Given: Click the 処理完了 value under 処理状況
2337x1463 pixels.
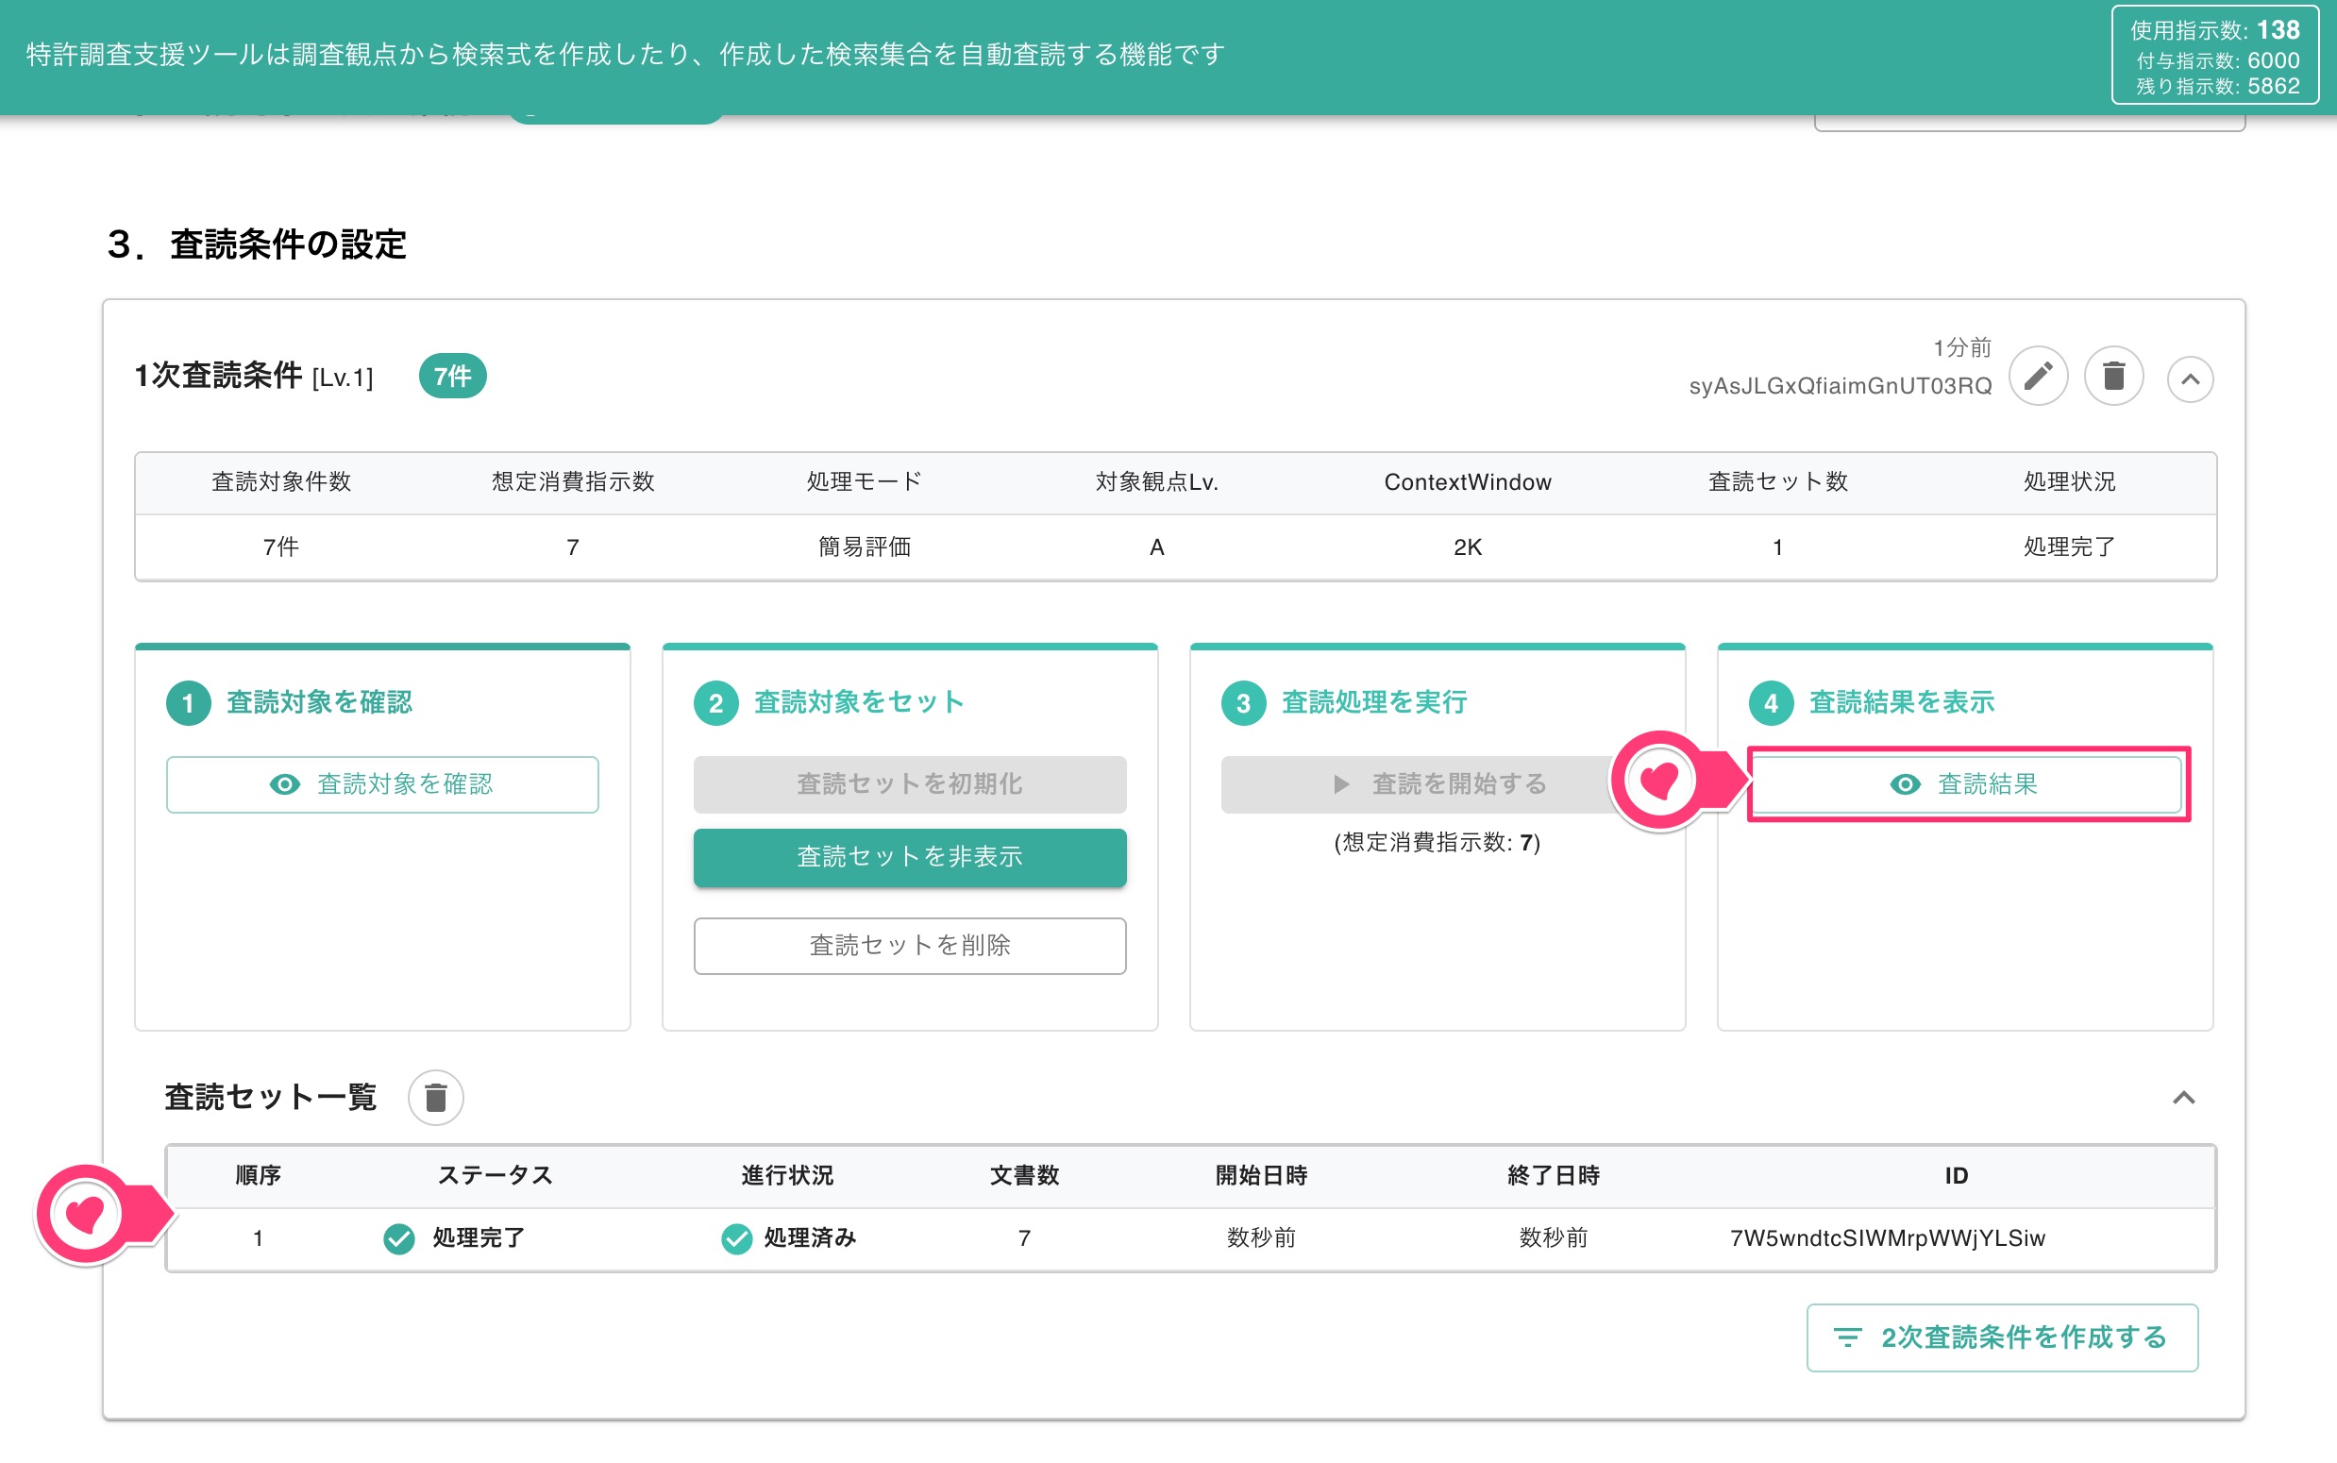Looking at the screenshot, I should click(2069, 547).
